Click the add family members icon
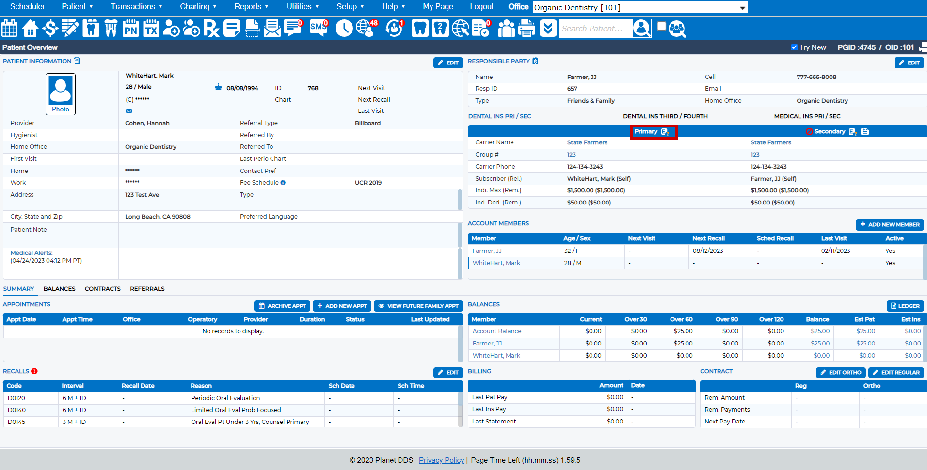927x470 pixels. click(192, 28)
